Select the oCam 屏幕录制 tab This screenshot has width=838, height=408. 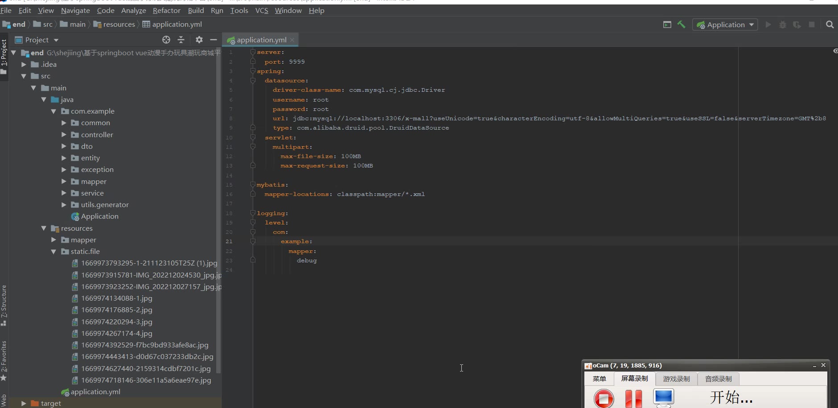coord(635,379)
